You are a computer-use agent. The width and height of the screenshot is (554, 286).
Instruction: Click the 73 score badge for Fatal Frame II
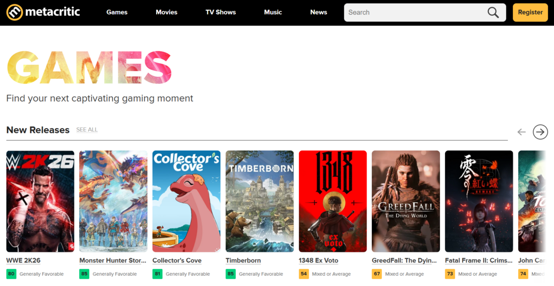pyautogui.click(x=450, y=274)
